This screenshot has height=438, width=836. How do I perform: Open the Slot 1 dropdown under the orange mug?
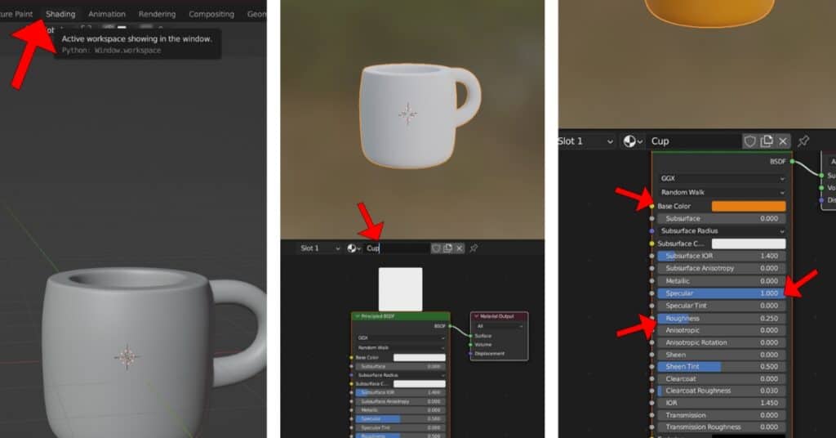pyautogui.click(x=585, y=141)
